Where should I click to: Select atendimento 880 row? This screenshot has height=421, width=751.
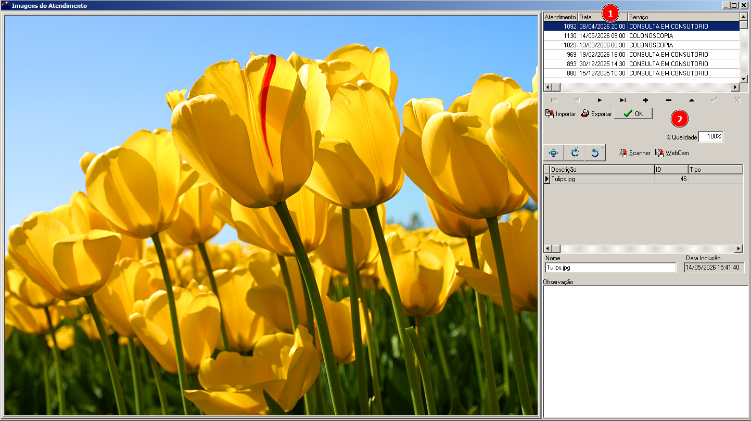click(642, 73)
